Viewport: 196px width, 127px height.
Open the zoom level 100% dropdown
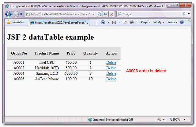178,119
